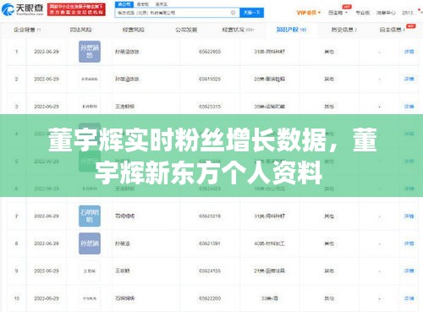Switch to the 经营状况 tab
Viewport: 423px width, 312px height.
tap(238, 30)
